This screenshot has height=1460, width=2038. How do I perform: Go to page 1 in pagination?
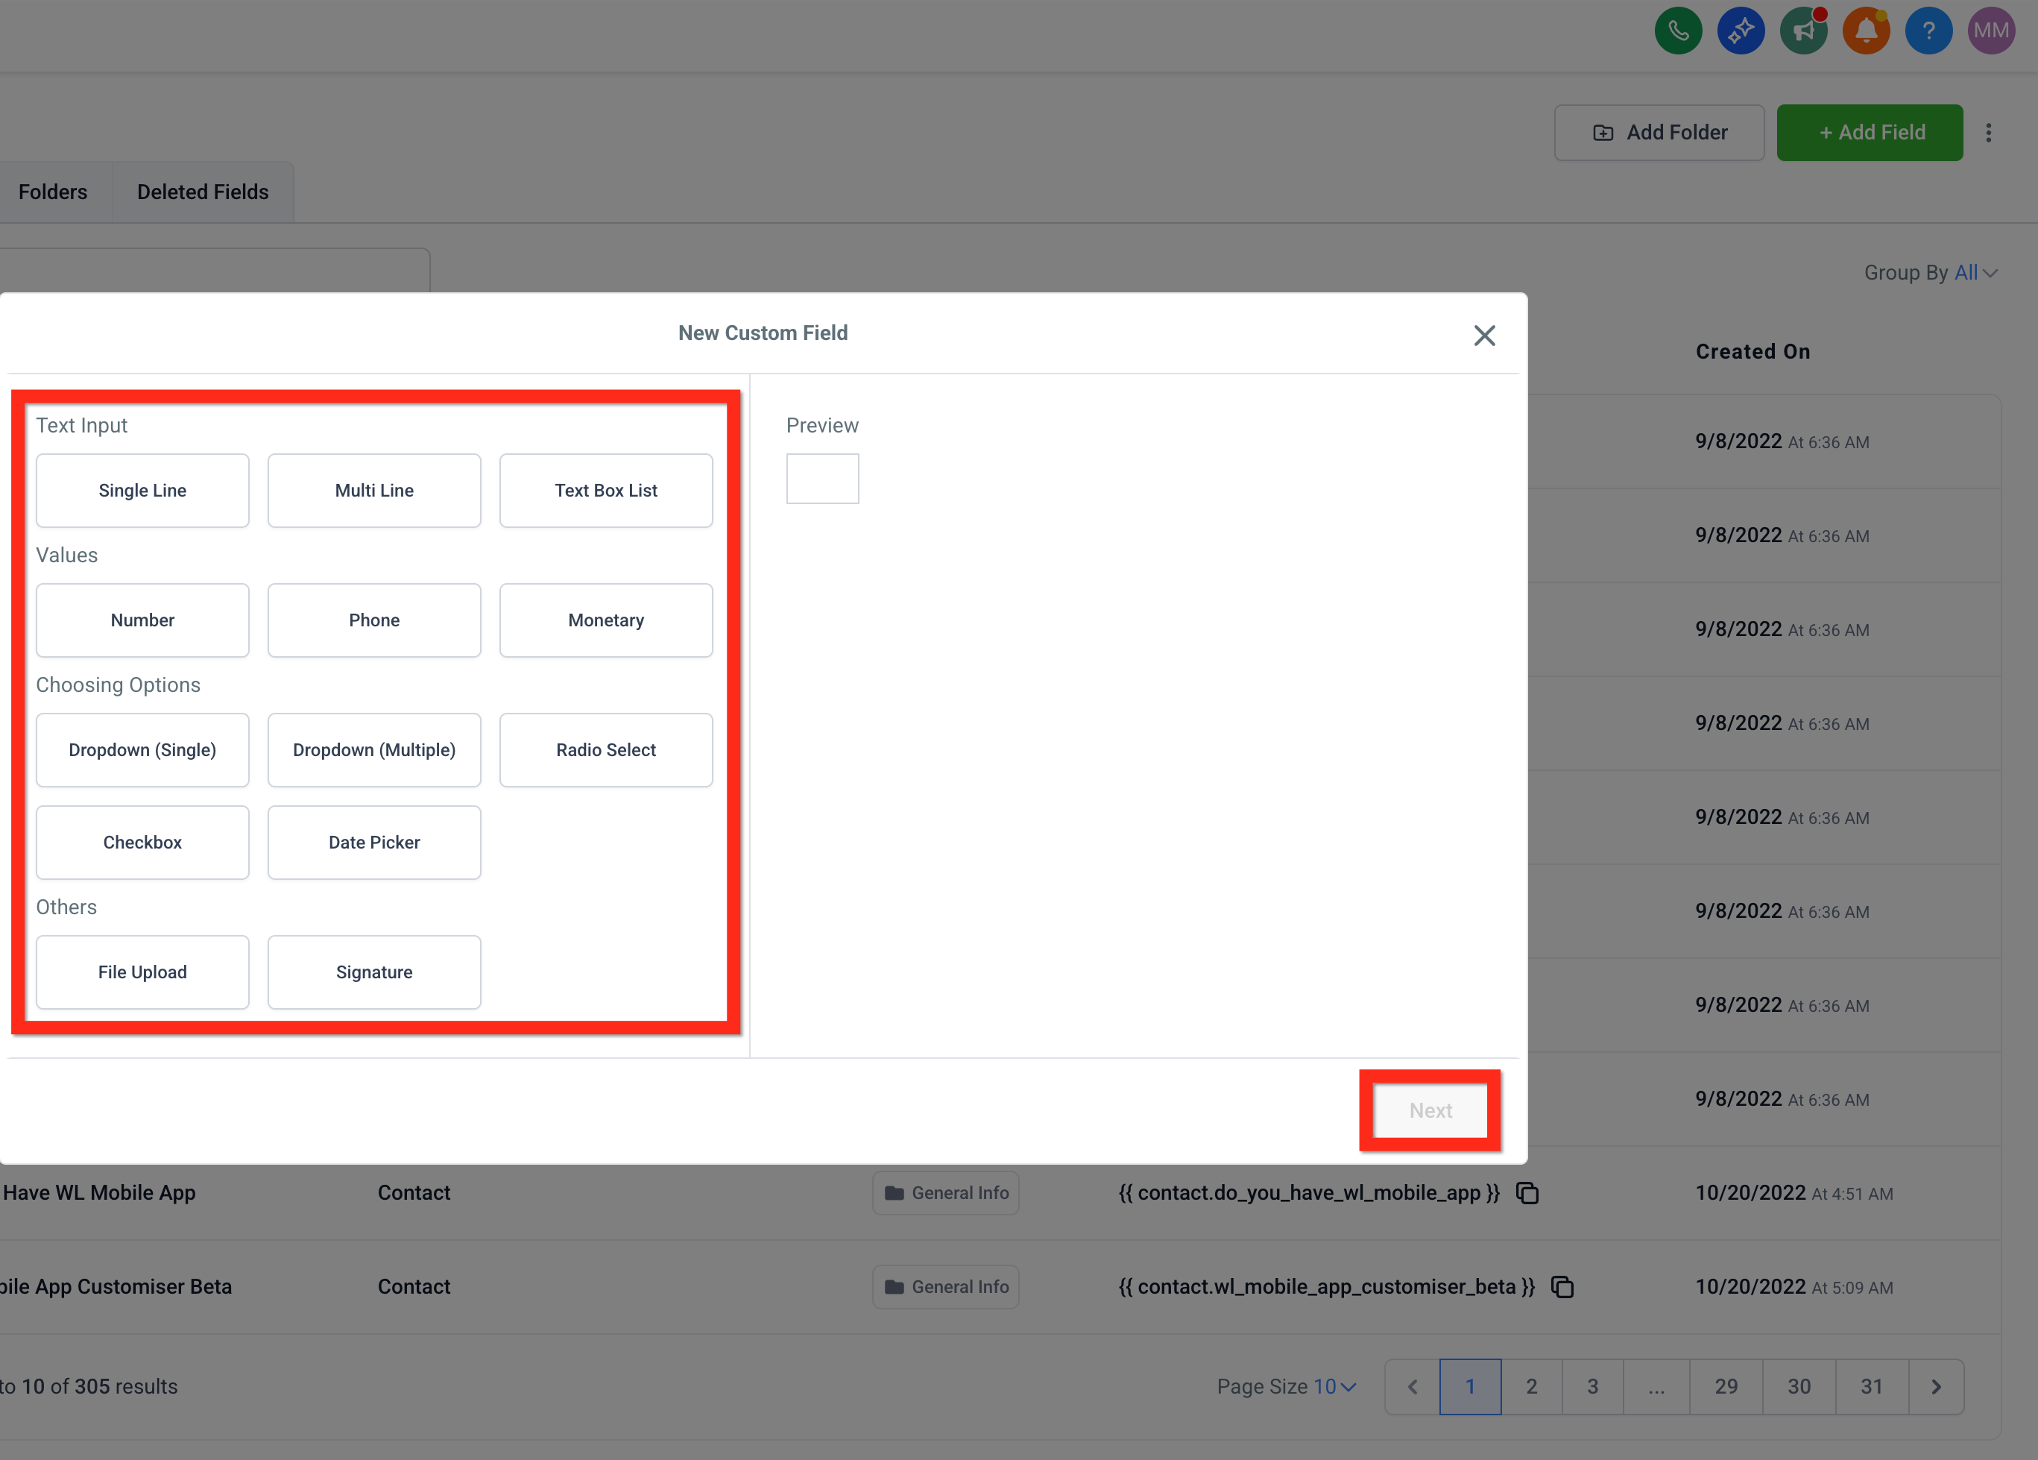[x=1471, y=1387]
